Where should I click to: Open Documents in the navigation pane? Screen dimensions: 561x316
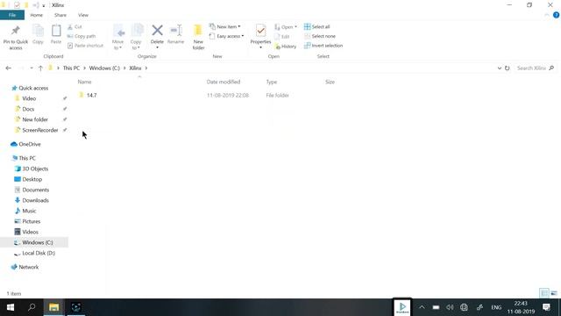pyautogui.click(x=35, y=190)
